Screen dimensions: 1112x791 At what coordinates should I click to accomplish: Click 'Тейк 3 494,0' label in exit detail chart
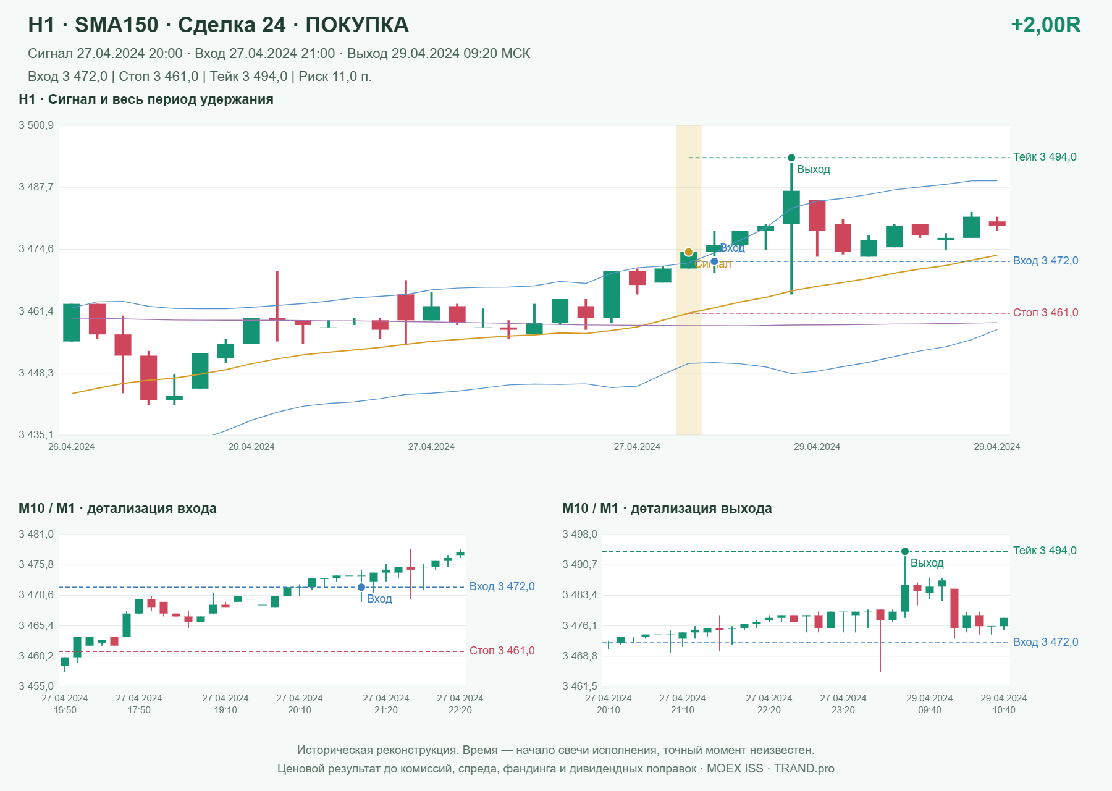tap(1045, 551)
